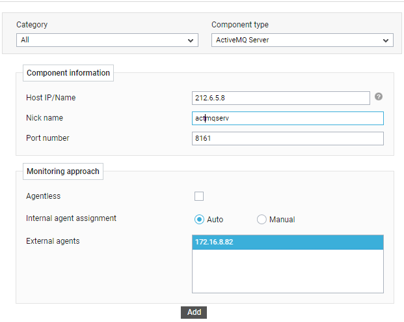Image resolution: width=404 pixels, height=322 pixels.
Task: Open the ActiveMQ Server component type selector
Action: coord(303,40)
